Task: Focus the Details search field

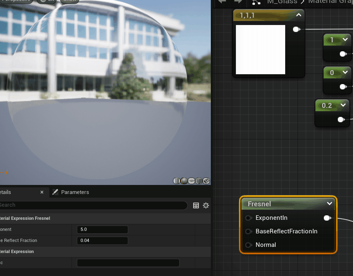Action: coord(93,205)
